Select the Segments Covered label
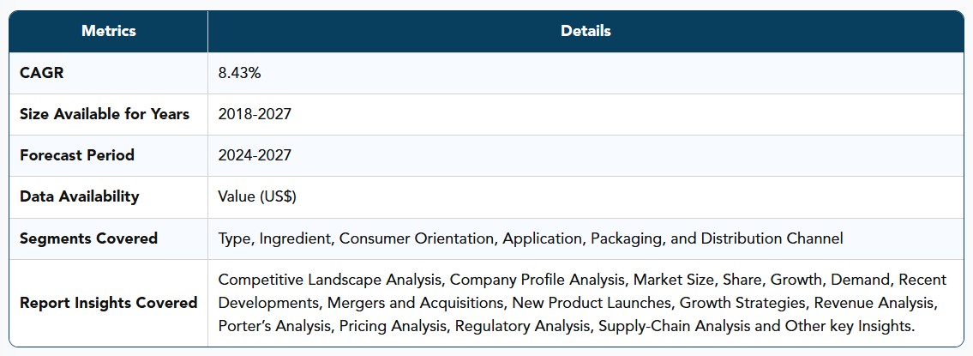The width and height of the screenshot is (973, 356). click(x=89, y=238)
